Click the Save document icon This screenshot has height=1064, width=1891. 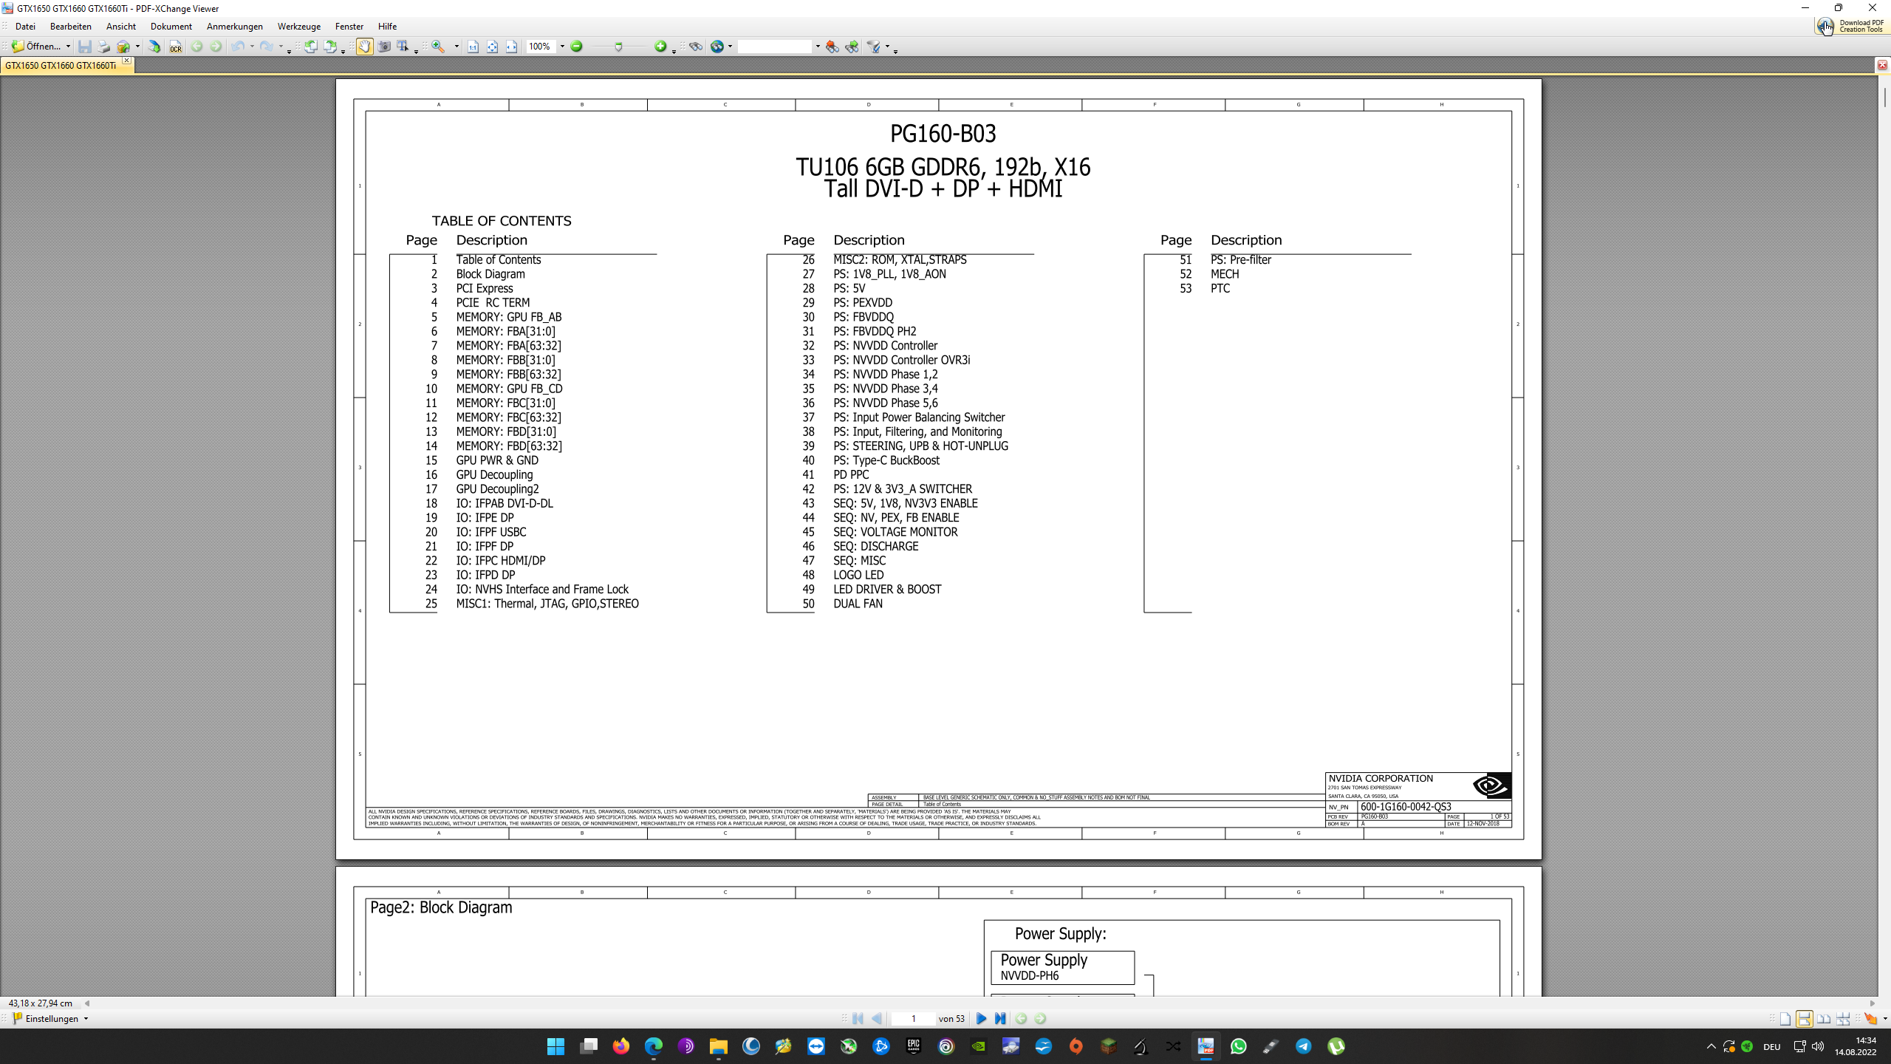[x=85, y=47]
